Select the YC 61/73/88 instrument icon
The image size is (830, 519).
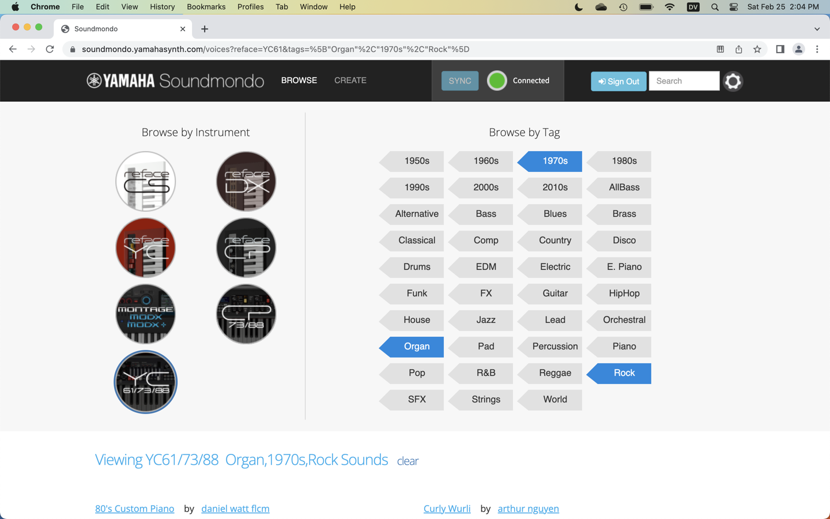pos(145,382)
